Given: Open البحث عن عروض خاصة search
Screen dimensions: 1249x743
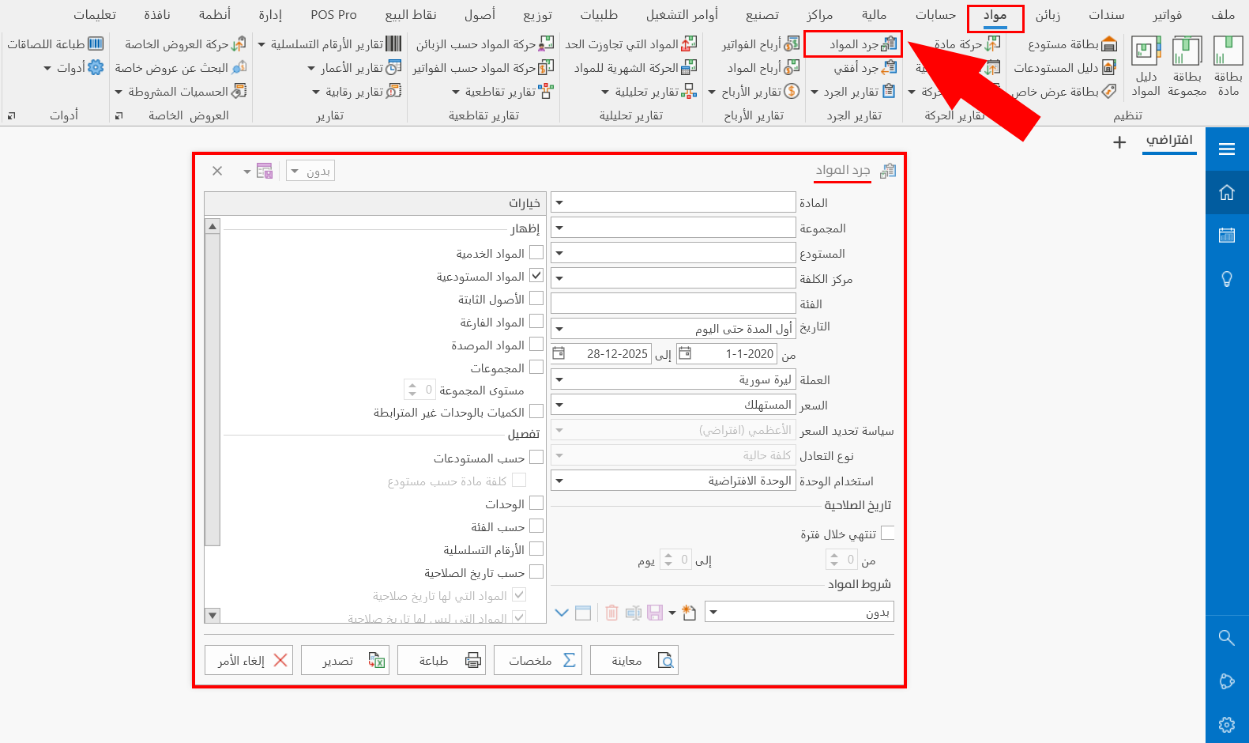Looking at the screenshot, I should coord(180,68).
